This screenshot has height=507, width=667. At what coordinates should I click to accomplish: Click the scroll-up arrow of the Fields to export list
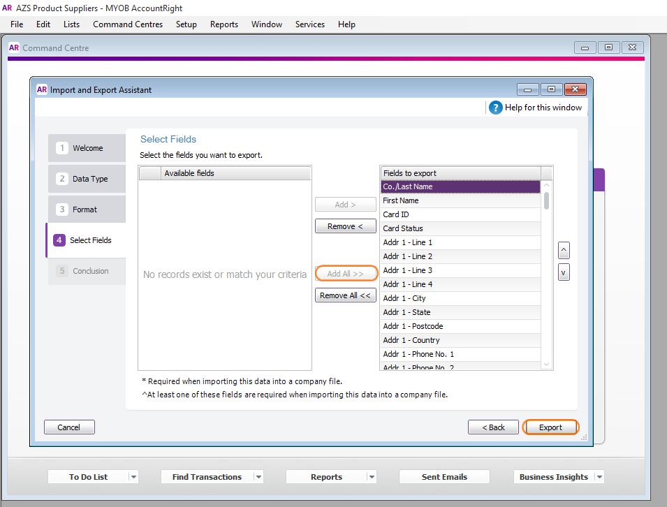(547, 185)
